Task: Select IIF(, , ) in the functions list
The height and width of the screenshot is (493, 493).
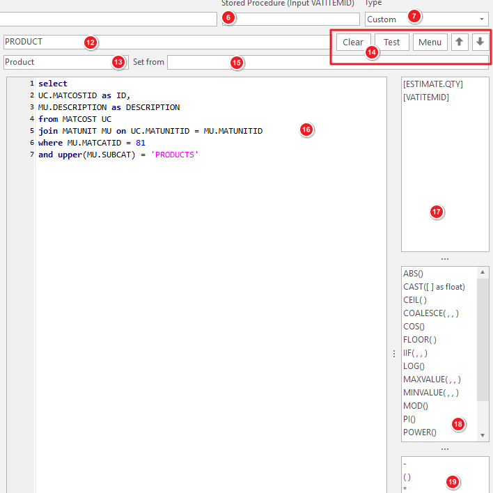Action: (415, 353)
